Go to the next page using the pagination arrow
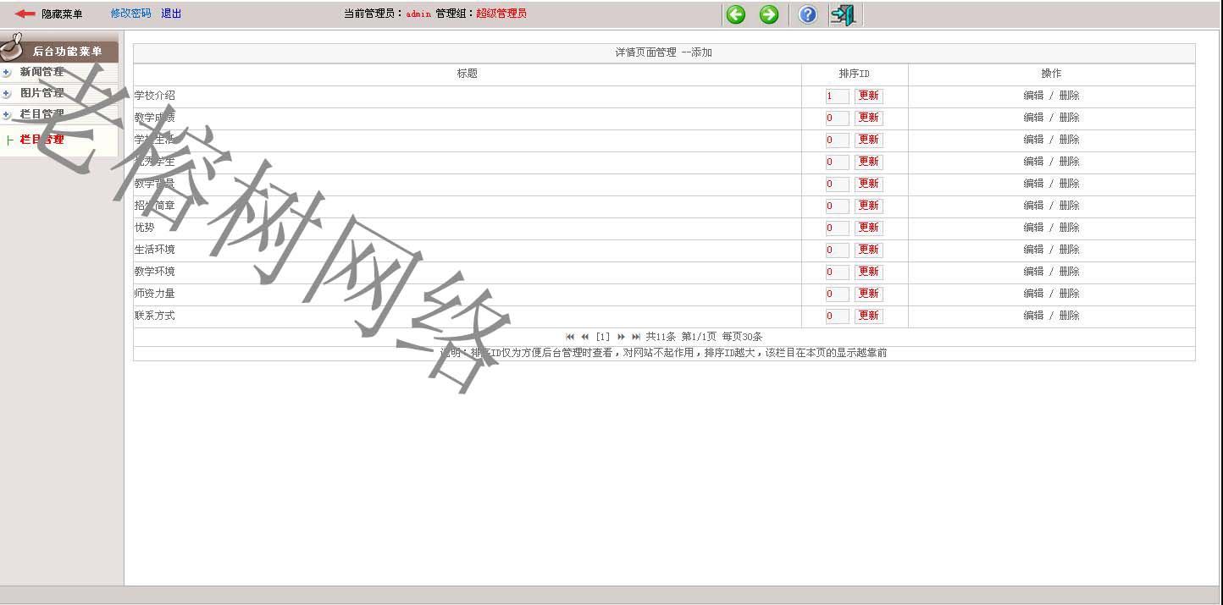 click(x=622, y=337)
